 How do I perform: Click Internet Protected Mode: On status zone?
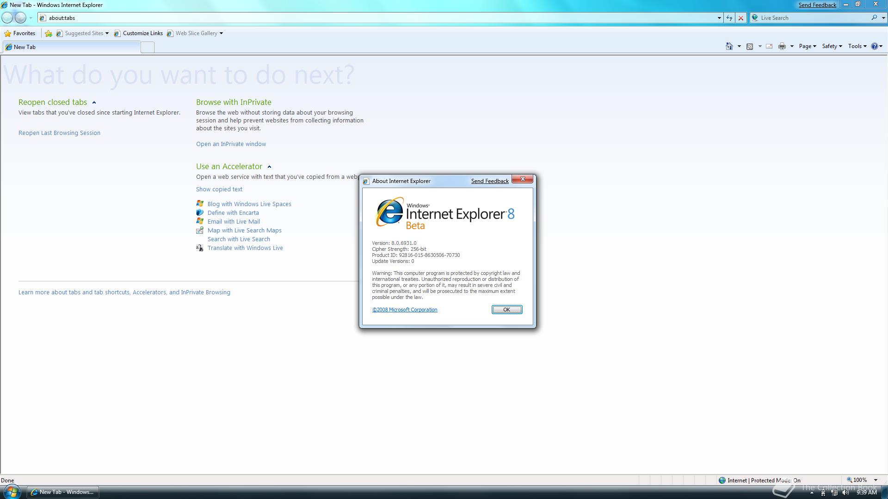click(x=759, y=481)
